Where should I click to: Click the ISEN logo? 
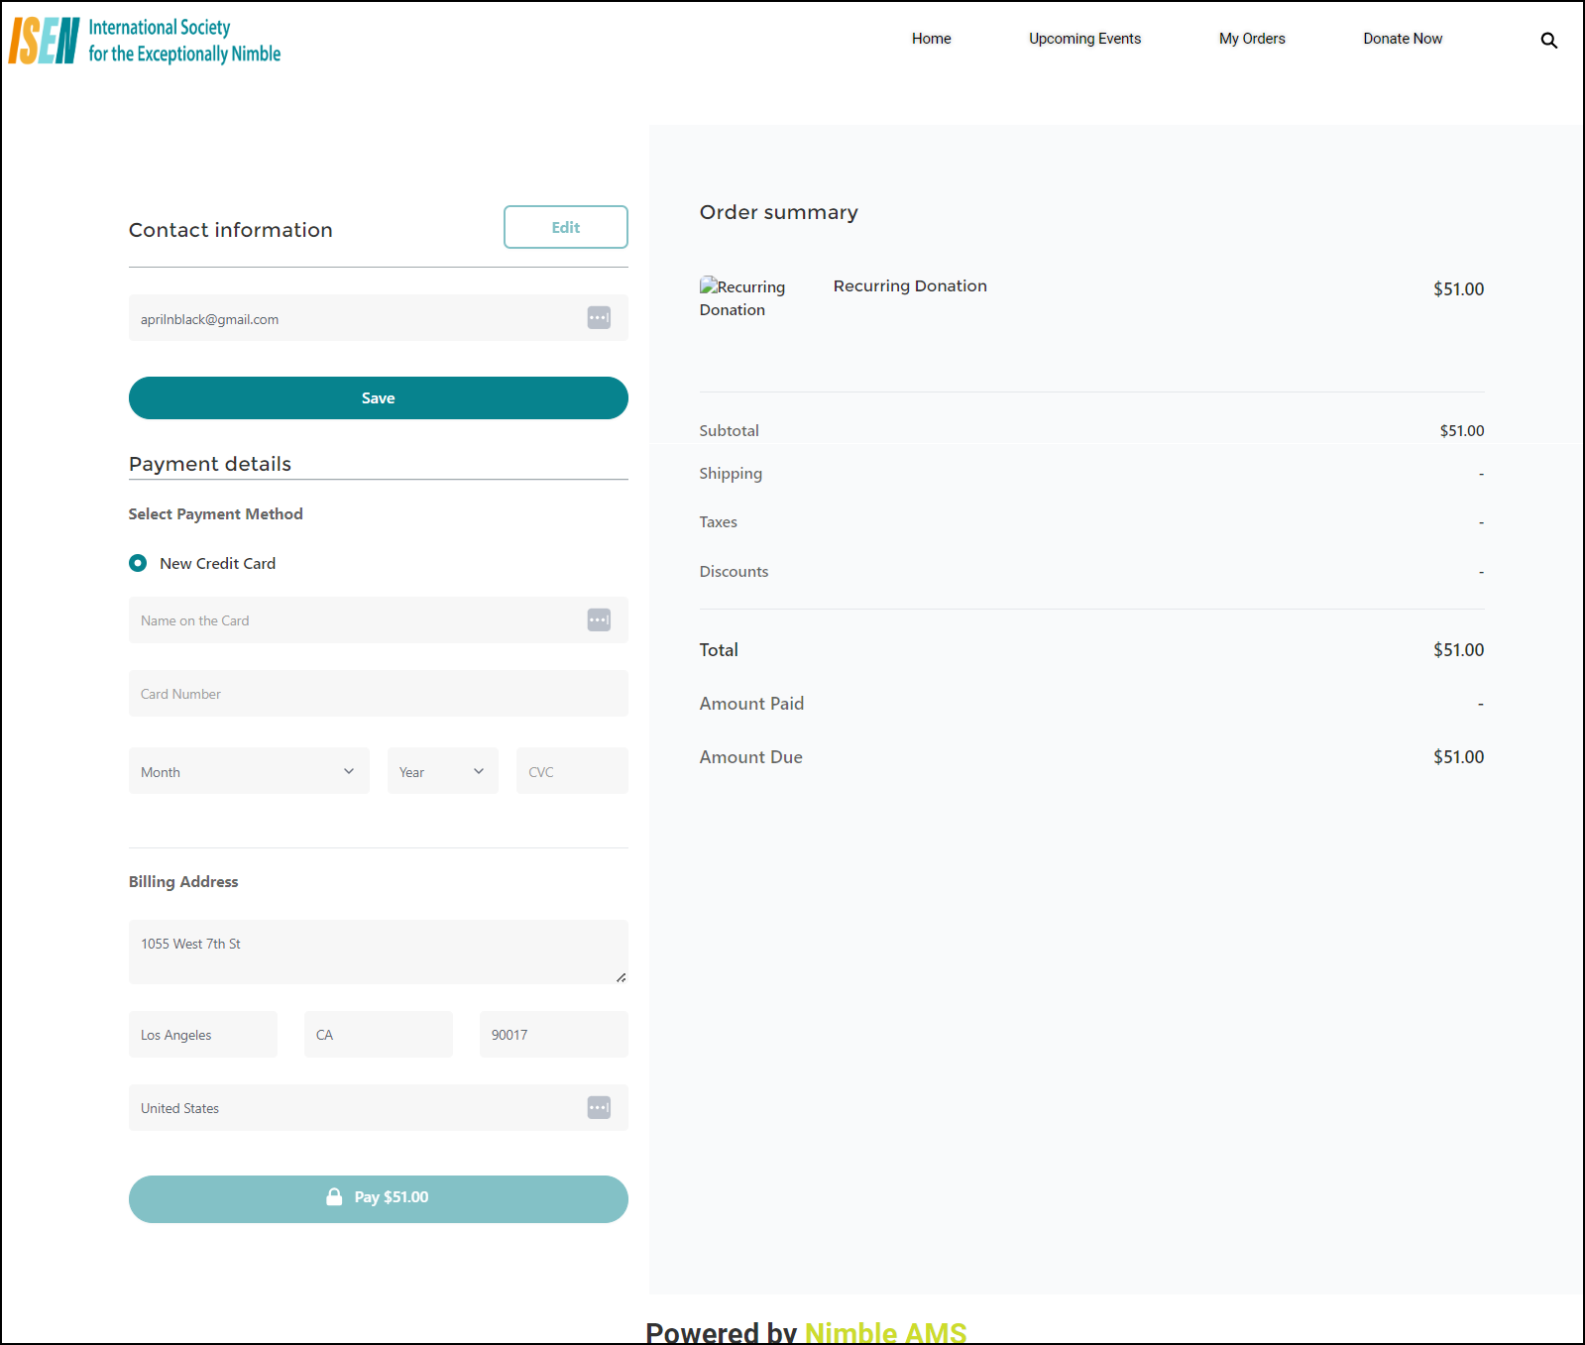[145, 41]
